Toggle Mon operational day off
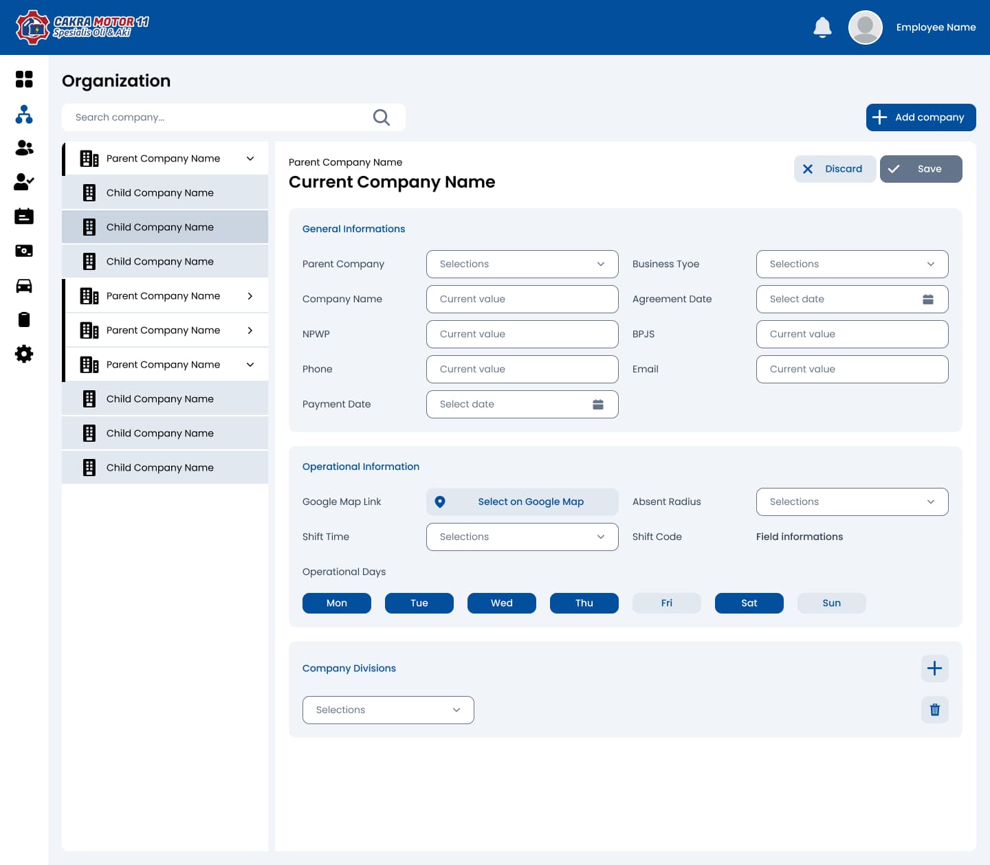The image size is (990, 865). 337,603
